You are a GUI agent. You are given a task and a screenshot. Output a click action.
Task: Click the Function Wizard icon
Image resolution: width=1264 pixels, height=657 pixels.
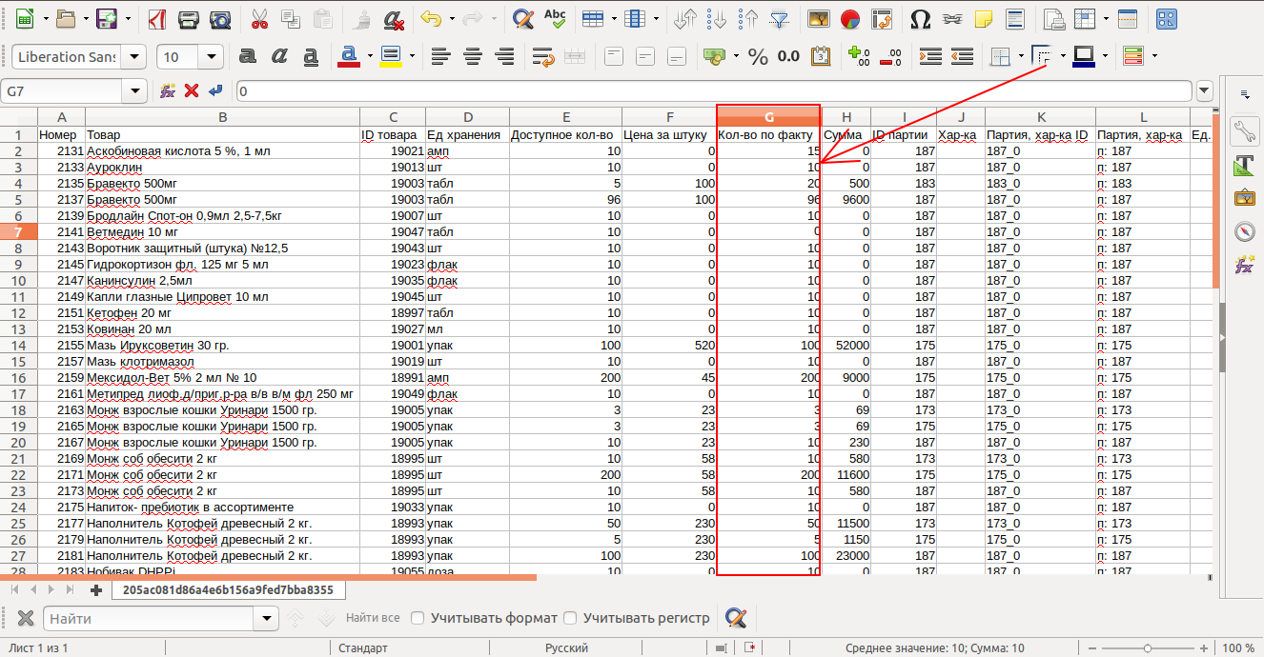[x=168, y=90]
